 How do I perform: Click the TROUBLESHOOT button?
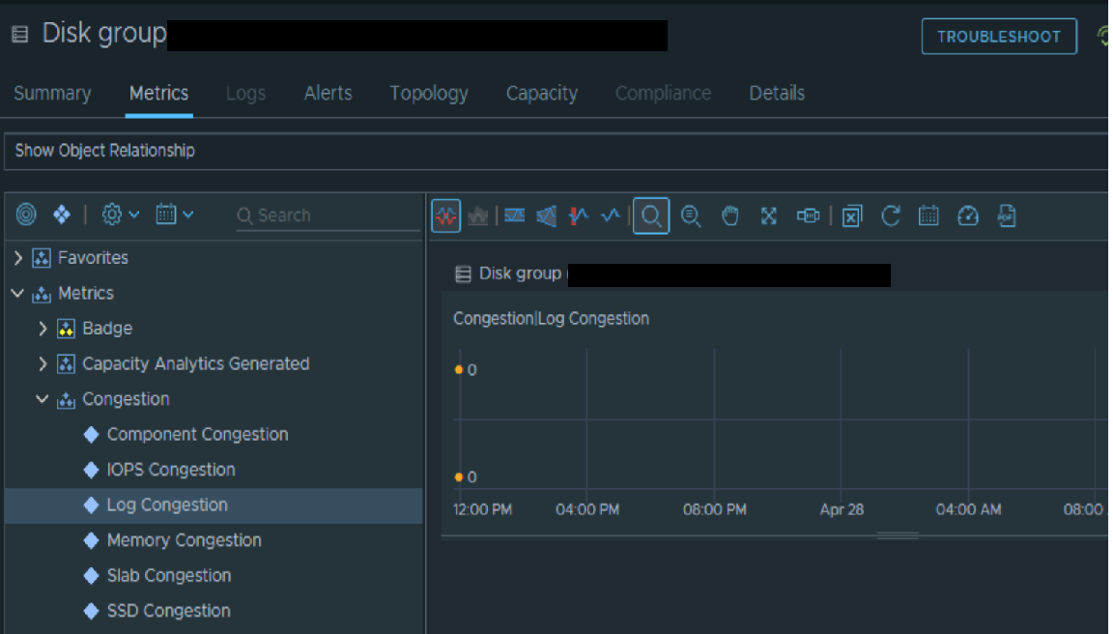pos(998,37)
